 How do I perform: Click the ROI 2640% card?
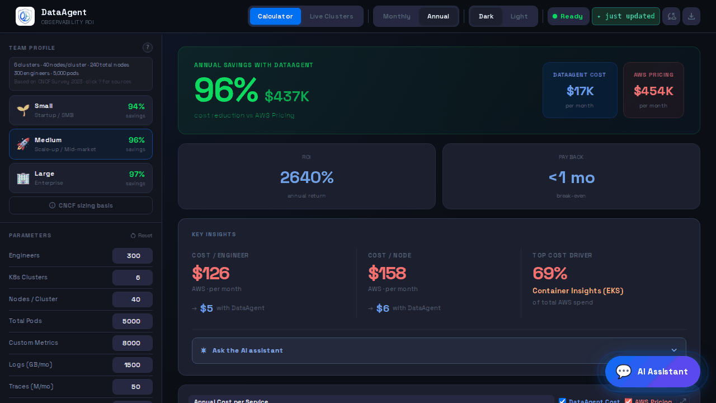(x=307, y=176)
